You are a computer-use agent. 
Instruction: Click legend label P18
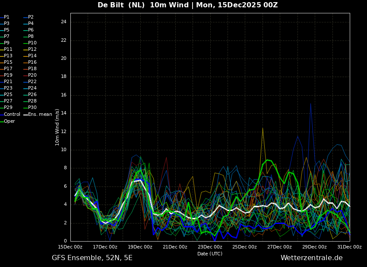[x=30, y=68]
